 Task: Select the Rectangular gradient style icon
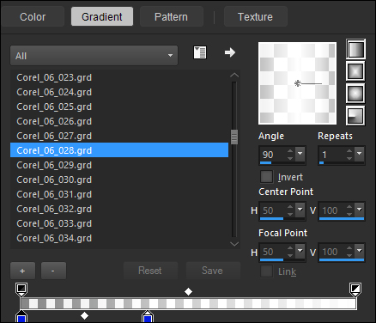pos(355,71)
